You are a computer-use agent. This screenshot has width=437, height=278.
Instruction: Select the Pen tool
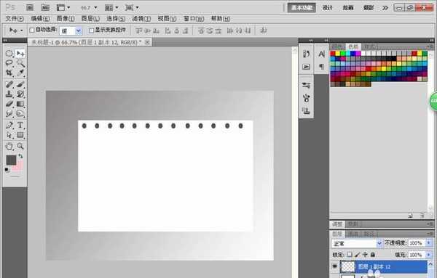(x=9, y=125)
